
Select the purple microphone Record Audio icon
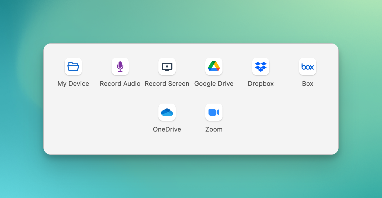point(120,66)
